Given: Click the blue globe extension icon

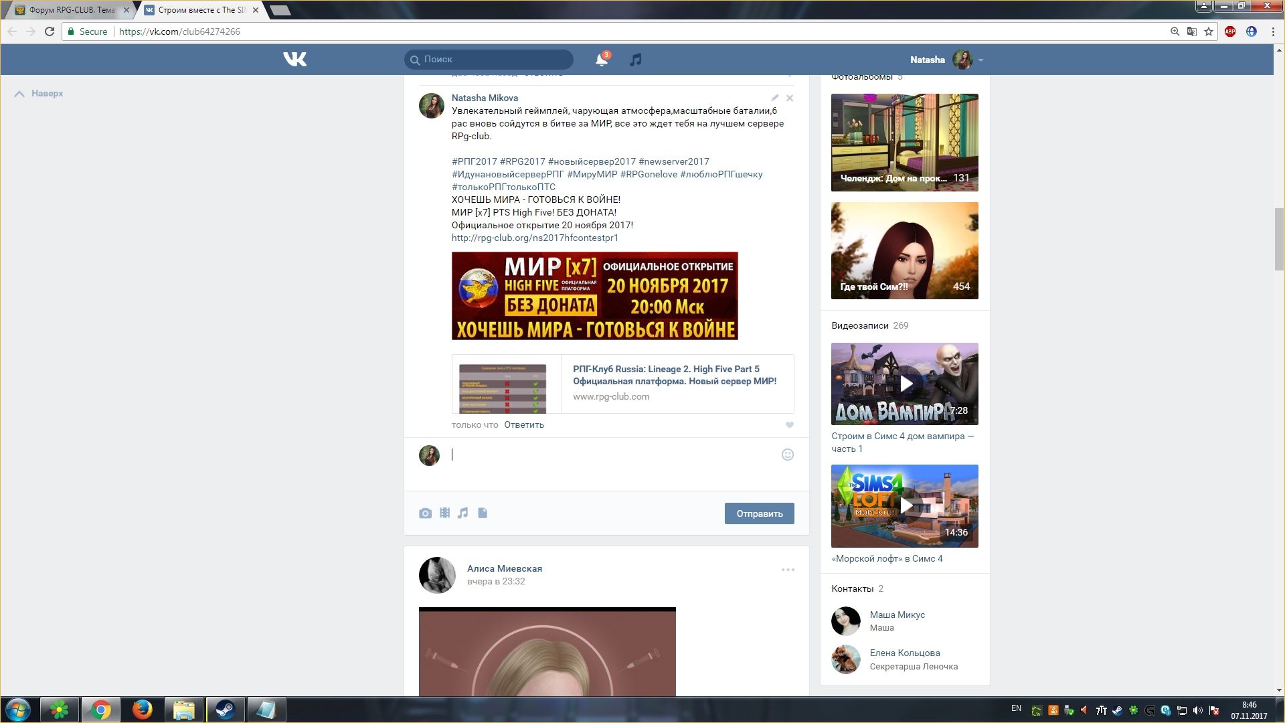Looking at the screenshot, I should click(1251, 31).
